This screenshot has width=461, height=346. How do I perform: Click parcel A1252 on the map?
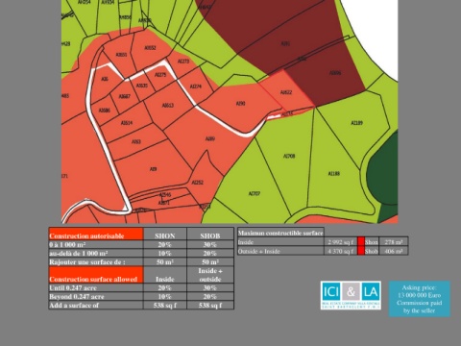tap(198, 183)
